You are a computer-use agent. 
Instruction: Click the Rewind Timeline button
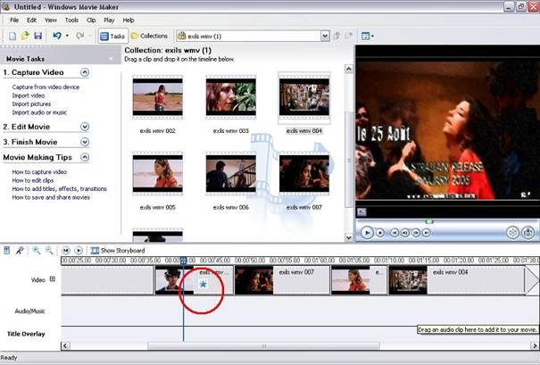[x=65, y=251]
